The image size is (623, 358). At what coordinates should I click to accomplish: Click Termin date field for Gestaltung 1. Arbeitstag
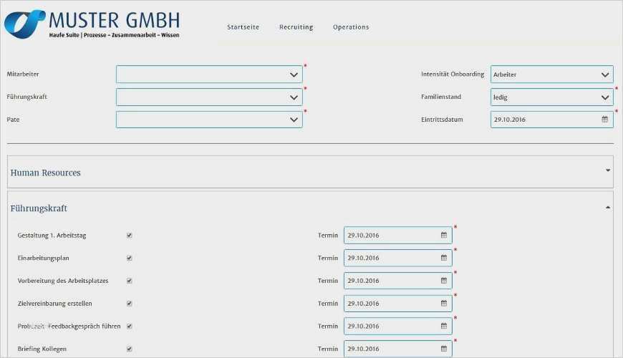point(398,236)
